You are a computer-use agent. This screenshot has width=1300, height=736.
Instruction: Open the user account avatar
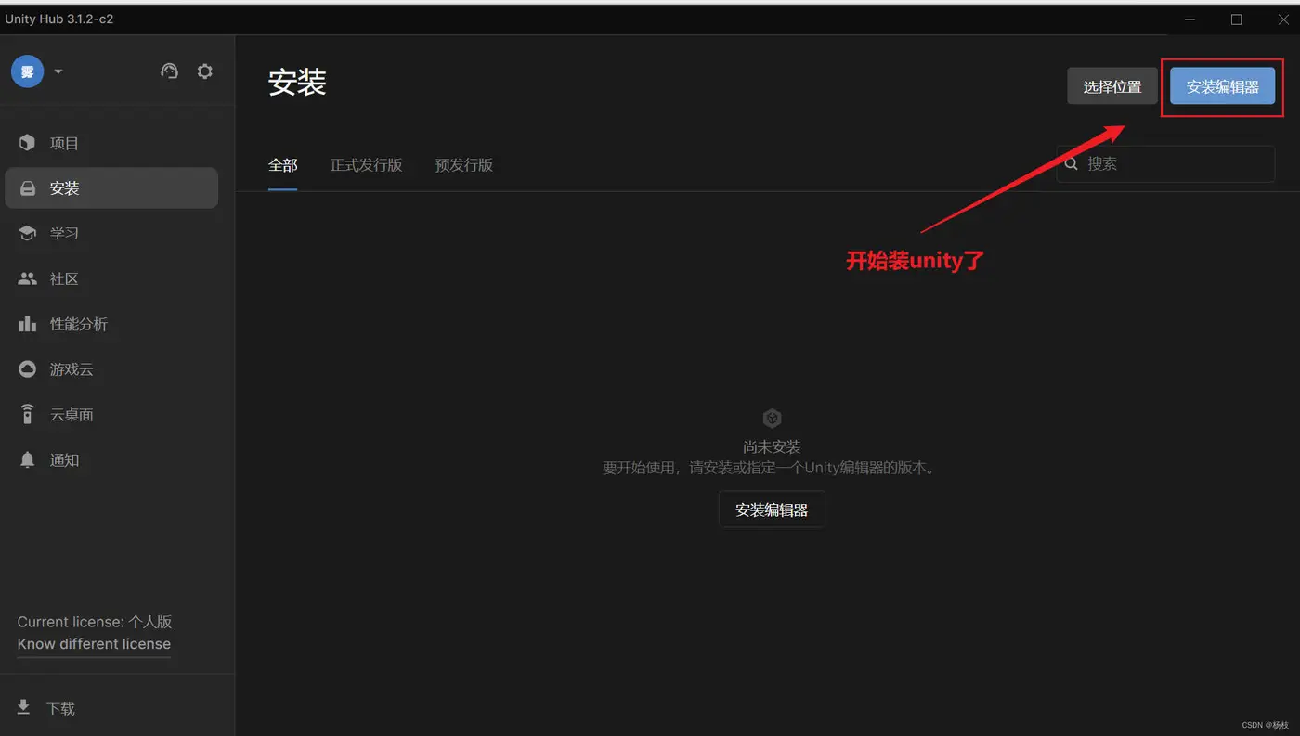(x=27, y=71)
